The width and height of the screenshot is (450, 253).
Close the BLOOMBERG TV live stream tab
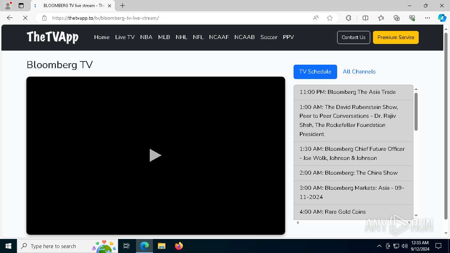(109, 6)
